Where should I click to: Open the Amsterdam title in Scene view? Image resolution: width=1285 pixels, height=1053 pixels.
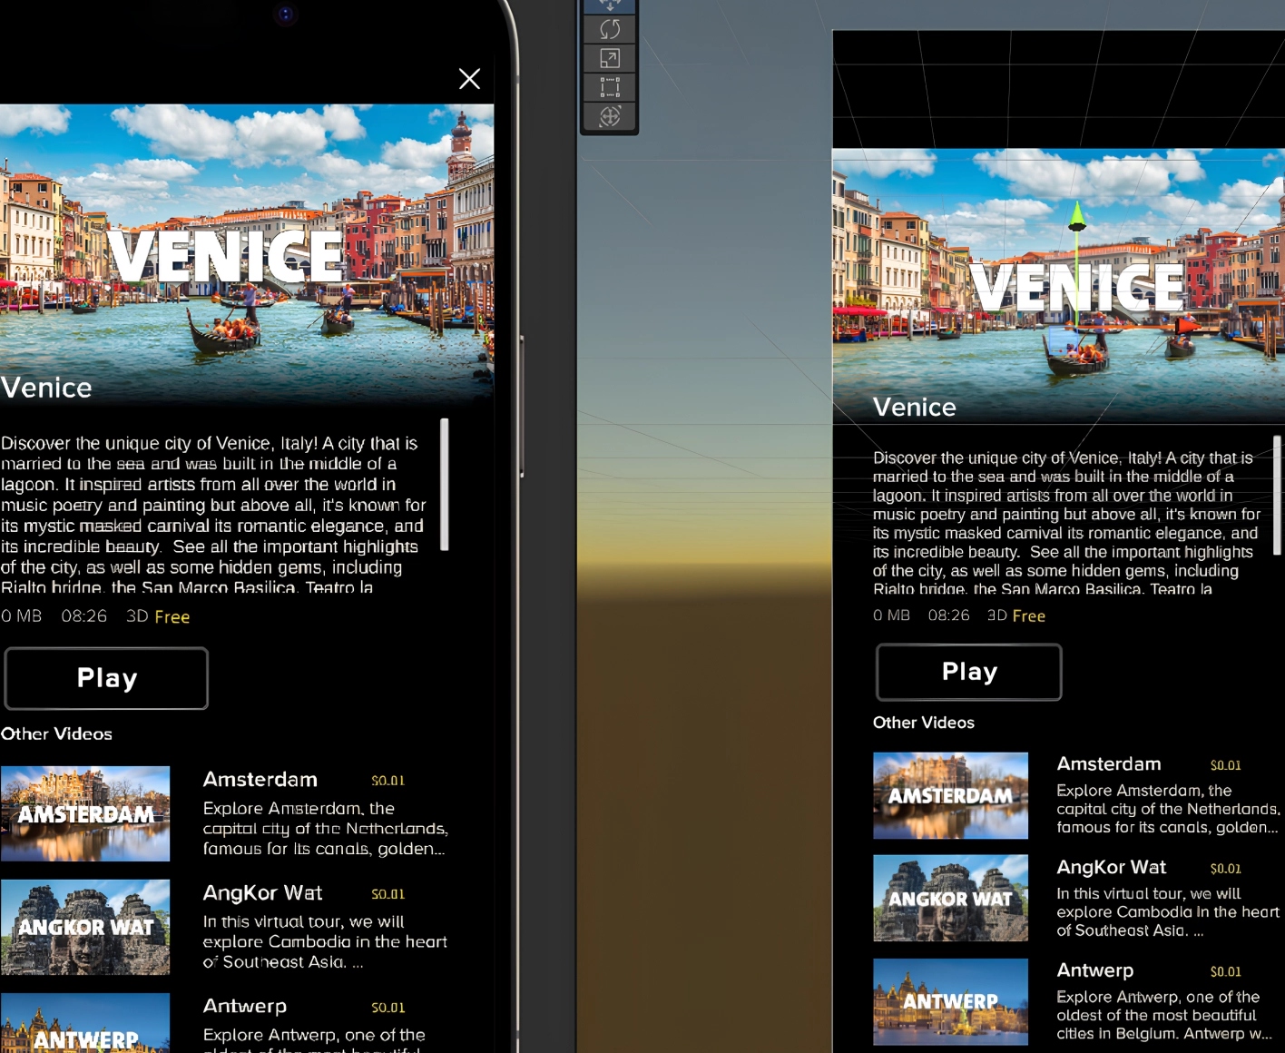1109,764
